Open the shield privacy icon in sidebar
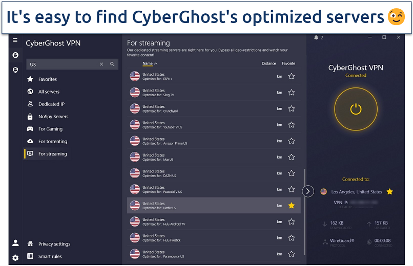This screenshot has height=266, width=413. coord(15,70)
